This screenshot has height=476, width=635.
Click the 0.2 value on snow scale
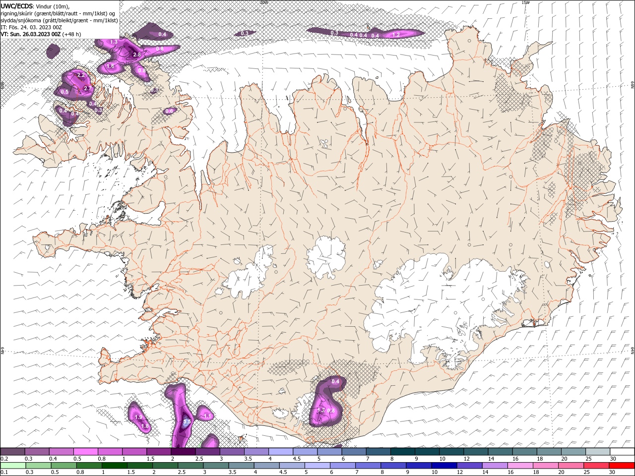4,459
